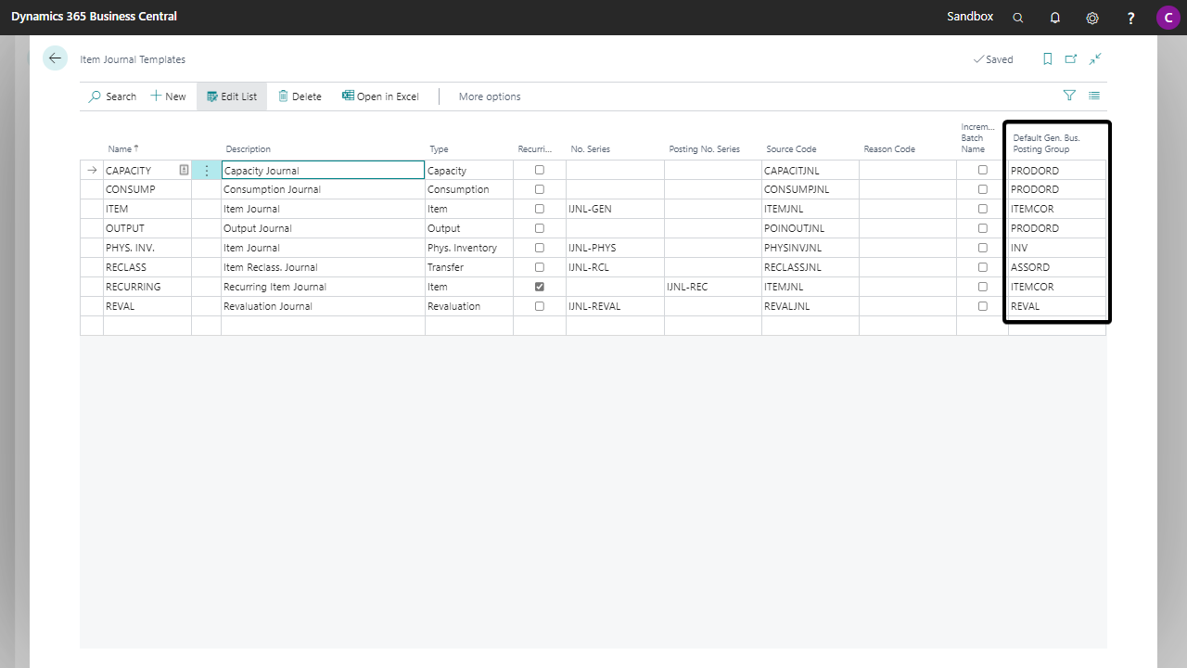Uncheck Recurring checkbox for RECURRING row
Screen dimensions: 1187x668
540,287
